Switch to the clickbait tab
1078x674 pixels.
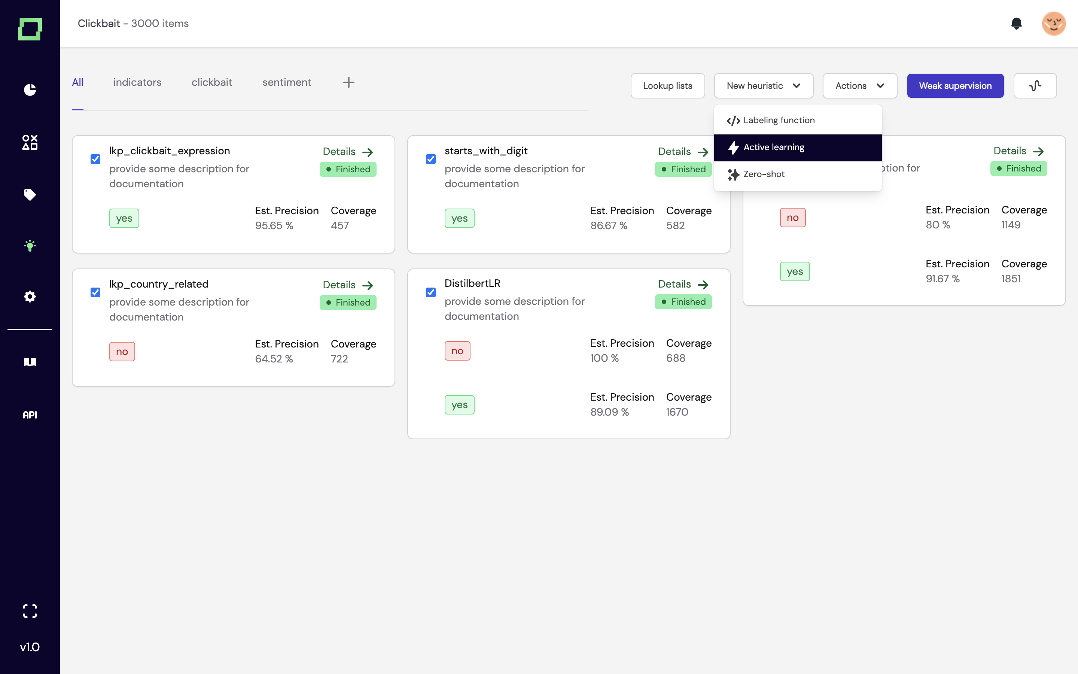coord(211,82)
